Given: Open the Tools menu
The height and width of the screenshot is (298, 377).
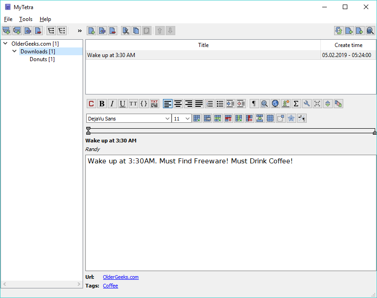Looking at the screenshot, I should [26, 19].
